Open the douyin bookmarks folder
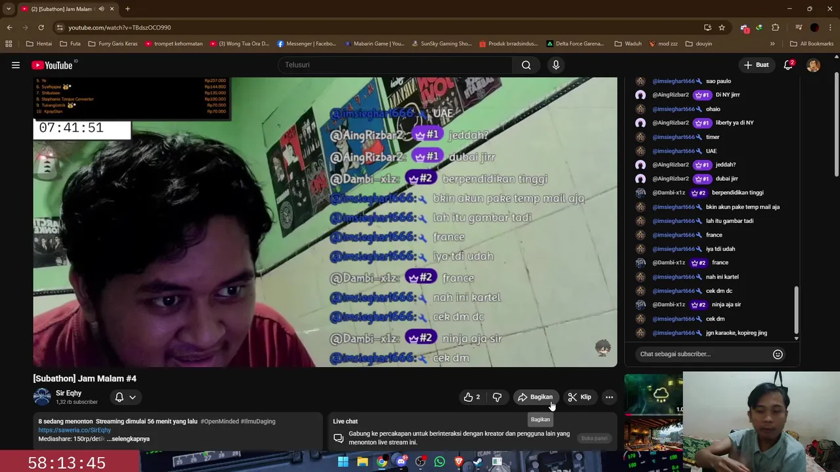The image size is (840, 472). [x=698, y=44]
